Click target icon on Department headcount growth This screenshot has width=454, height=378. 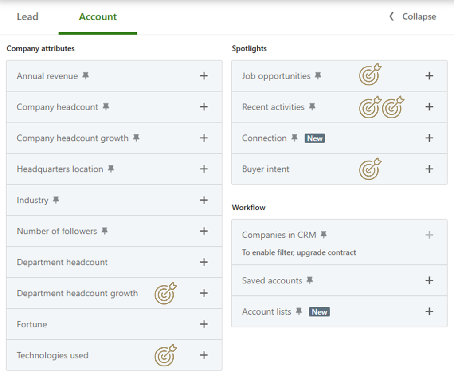166,293
